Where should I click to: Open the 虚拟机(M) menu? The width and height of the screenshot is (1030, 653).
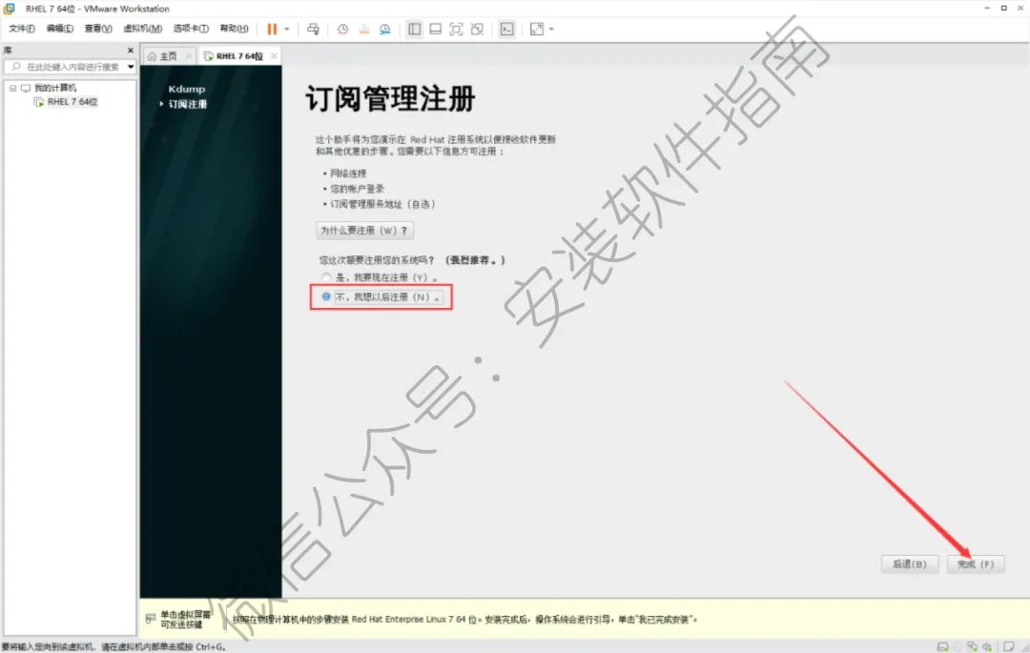point(142,29)
